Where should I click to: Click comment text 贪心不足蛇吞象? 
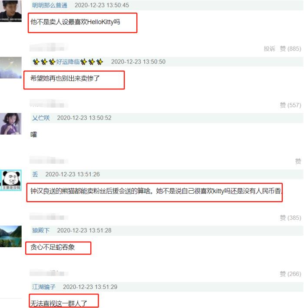point(53,247)
